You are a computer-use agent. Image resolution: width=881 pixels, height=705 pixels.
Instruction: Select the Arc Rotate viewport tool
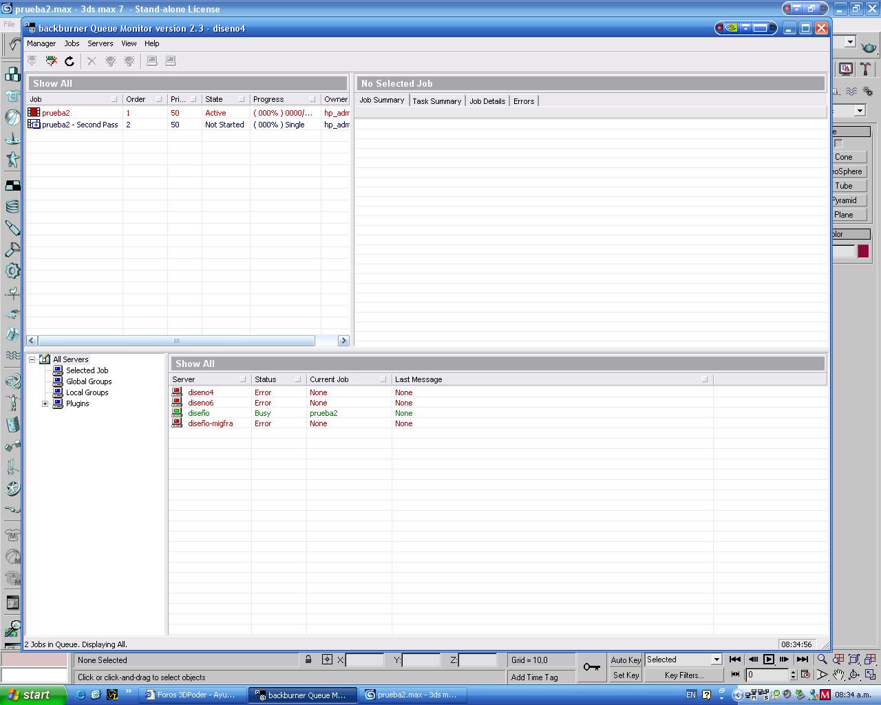(x=854, y=675)
